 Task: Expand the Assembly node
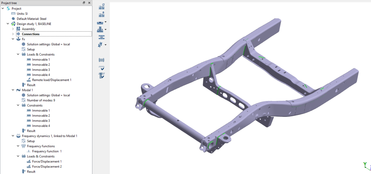click(x=13, y=29)
